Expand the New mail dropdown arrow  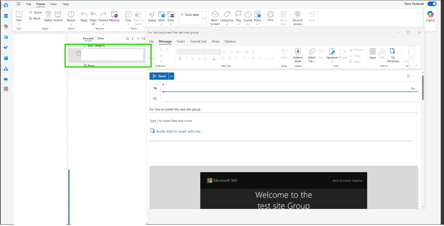[19, 24]
